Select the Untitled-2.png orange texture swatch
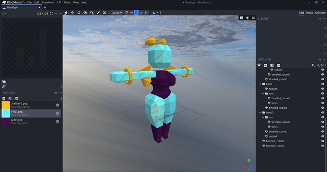The height and width of the screenshot is (172, 327). pyautogui.click(x=6, y=105)
